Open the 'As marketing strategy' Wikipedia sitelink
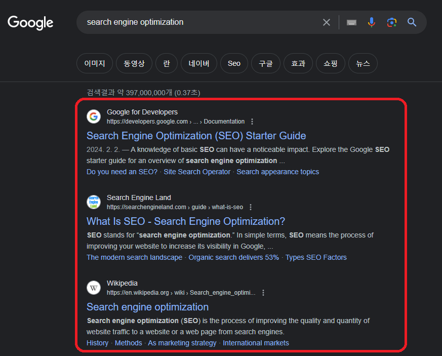Image resolution: width=442 pixels, height=356 pixels. 182,343
